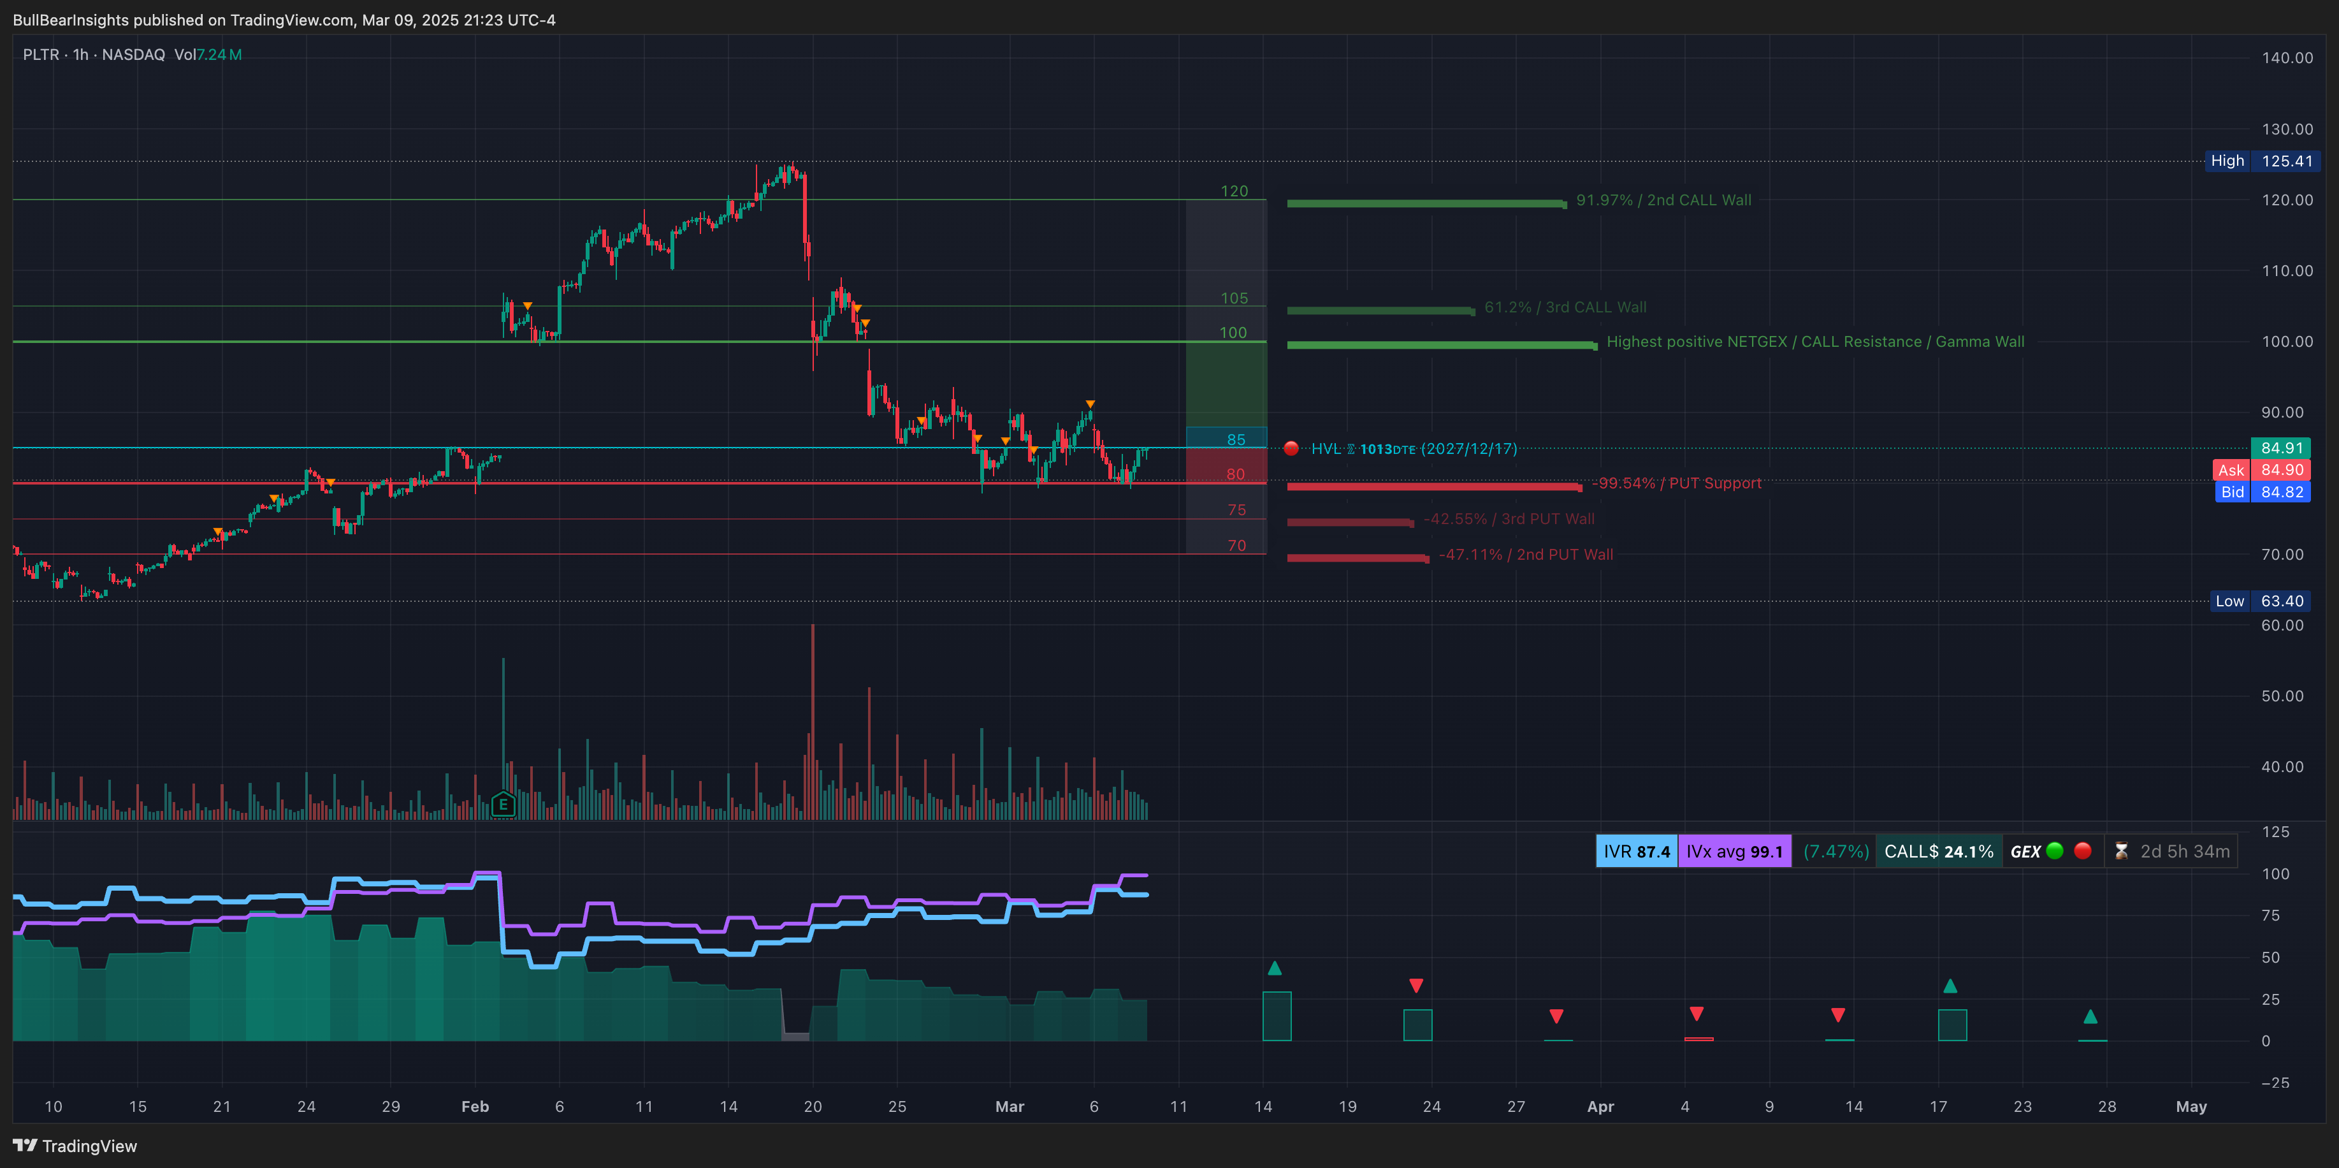The height and width of the screenshot is (1168, 2339).
Task: Click the PLTR · 1h · NASDAQ symbol title
Action: (94, 54)
